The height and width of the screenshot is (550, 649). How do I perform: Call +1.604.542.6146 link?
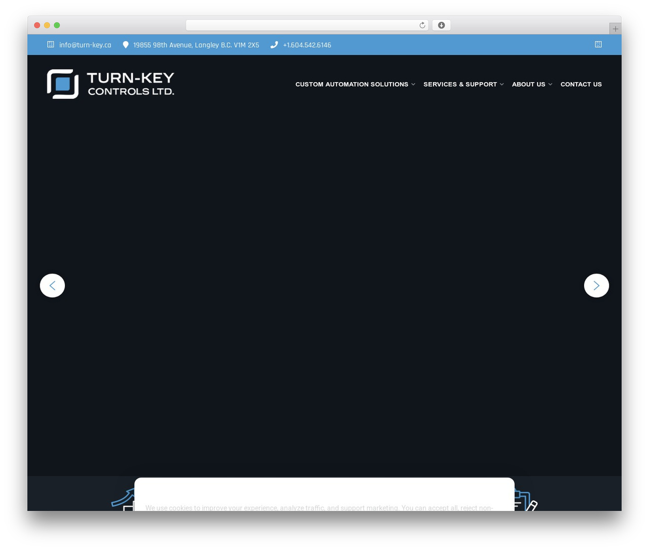click(307, 45)
